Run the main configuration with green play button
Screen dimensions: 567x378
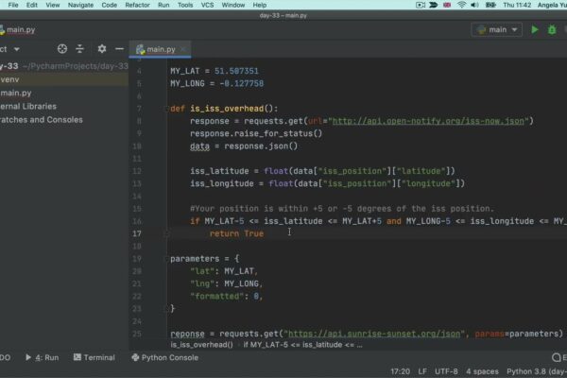tap(535, 29)
